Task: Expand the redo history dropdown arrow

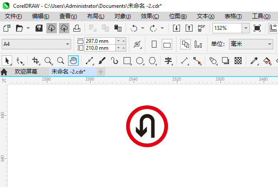Action: (162, 28)
